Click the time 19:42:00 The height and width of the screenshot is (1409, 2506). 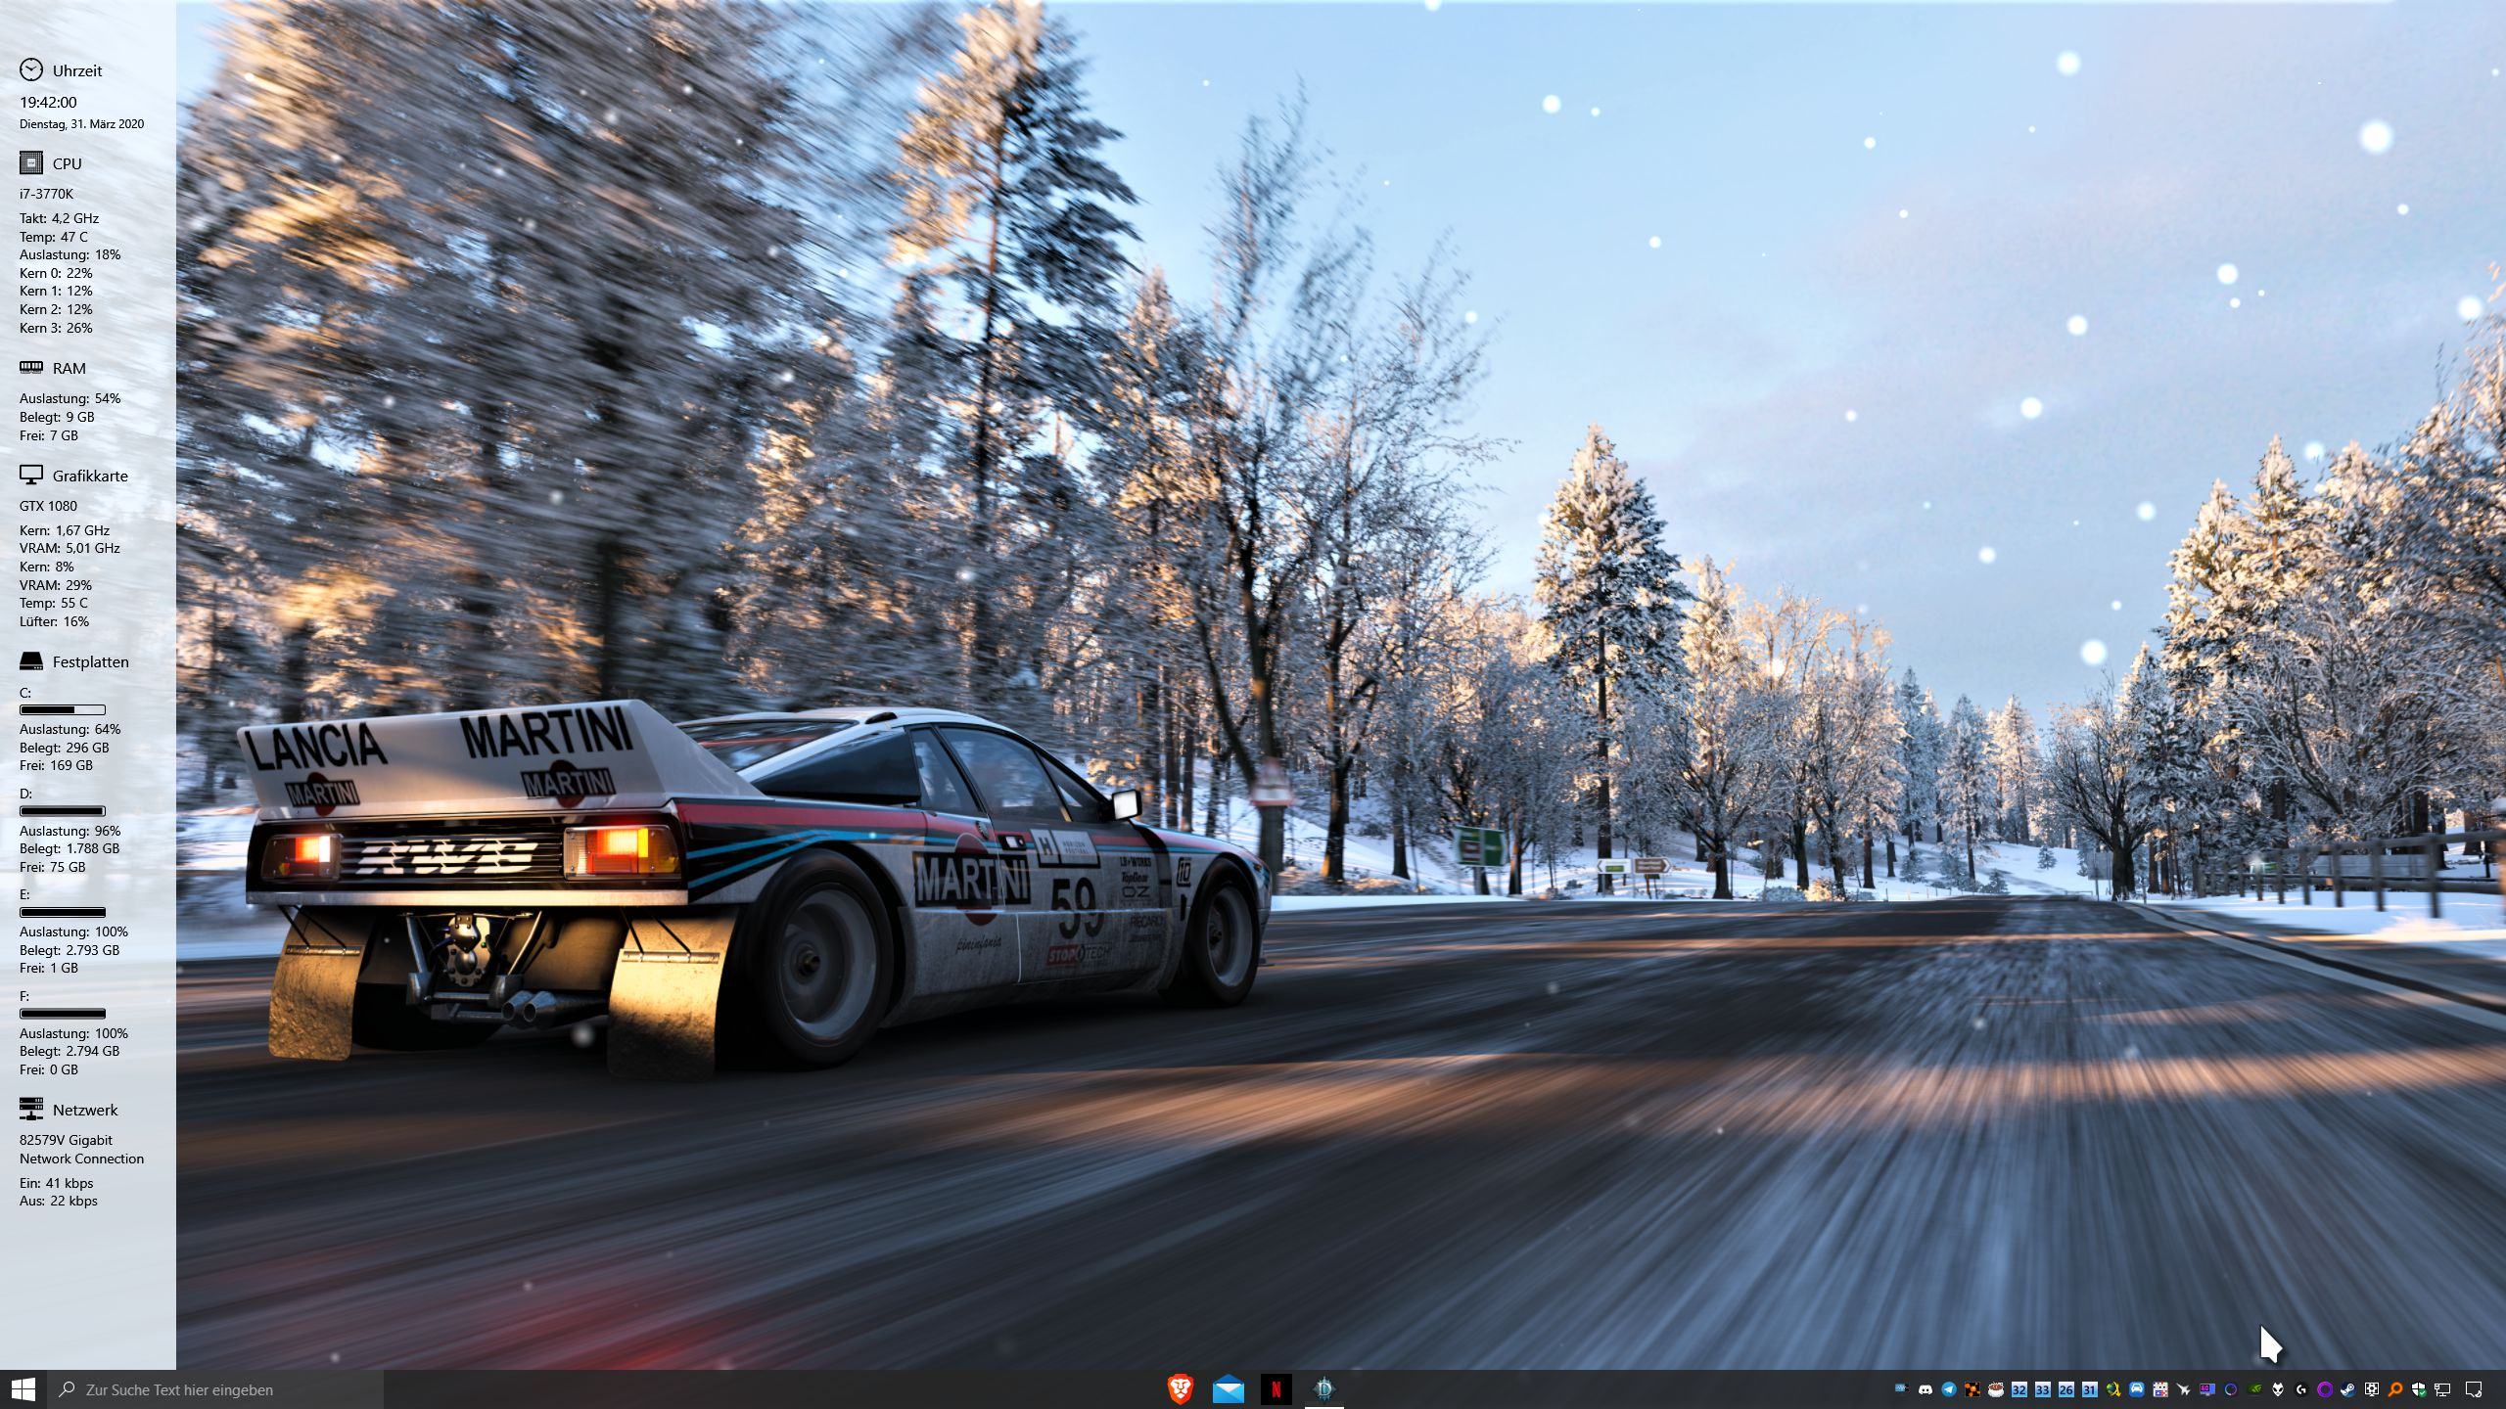click(48, 102)
